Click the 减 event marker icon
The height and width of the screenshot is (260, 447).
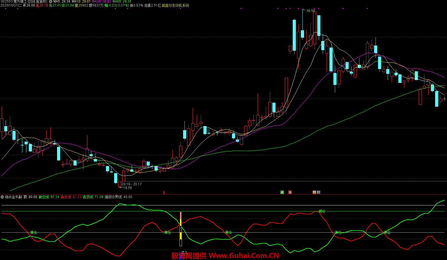click(x=282, y=192)
